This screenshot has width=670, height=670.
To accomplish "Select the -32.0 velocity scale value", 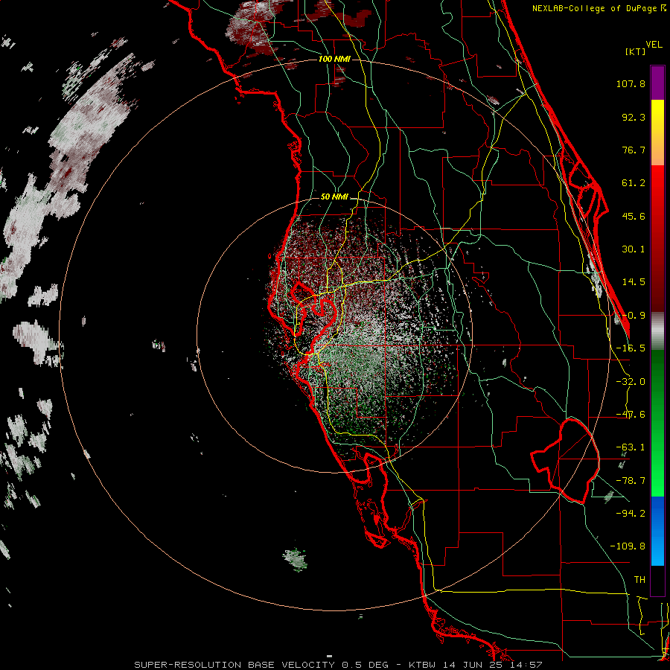I will click(631, 382).
